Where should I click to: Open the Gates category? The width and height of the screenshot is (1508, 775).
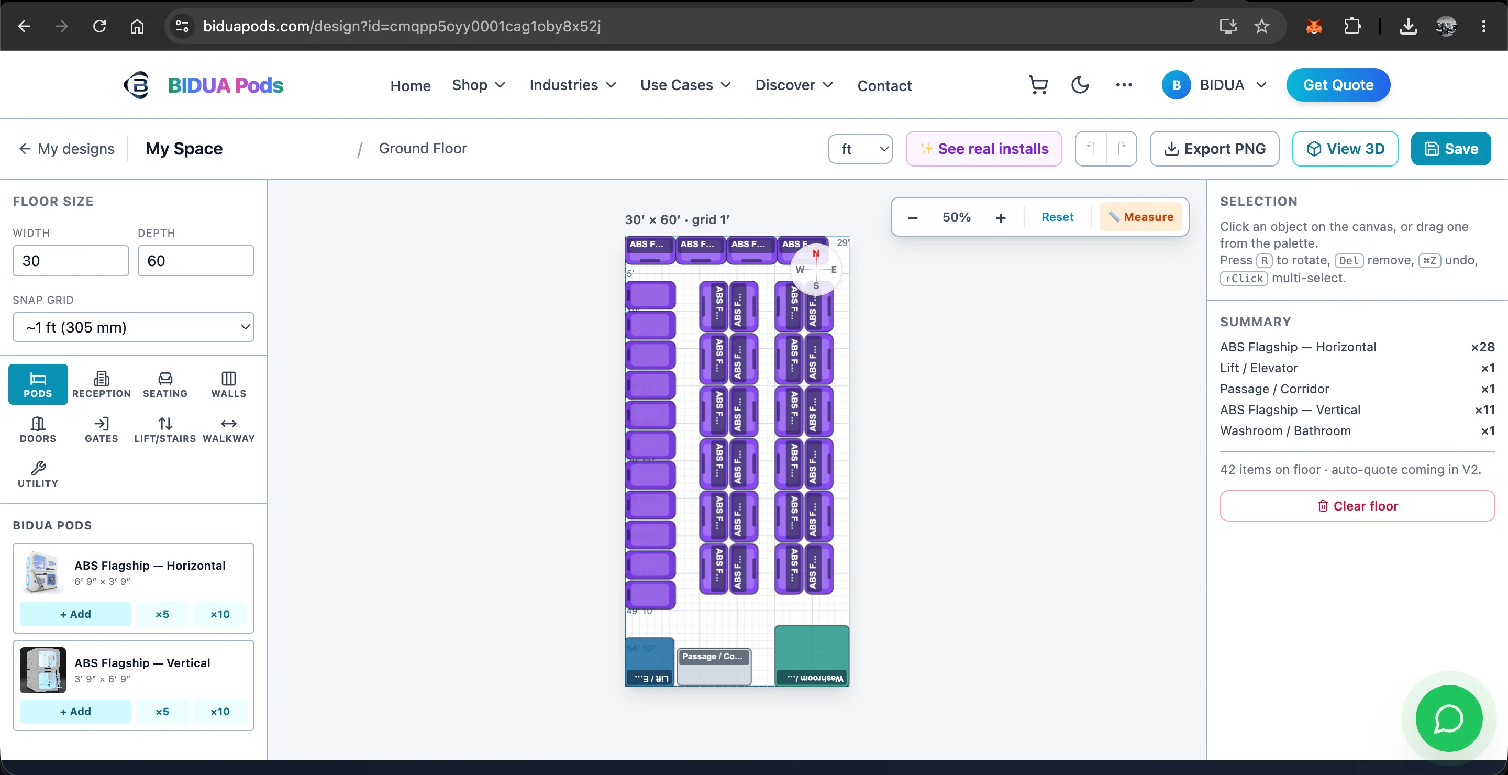coord(101,429)
